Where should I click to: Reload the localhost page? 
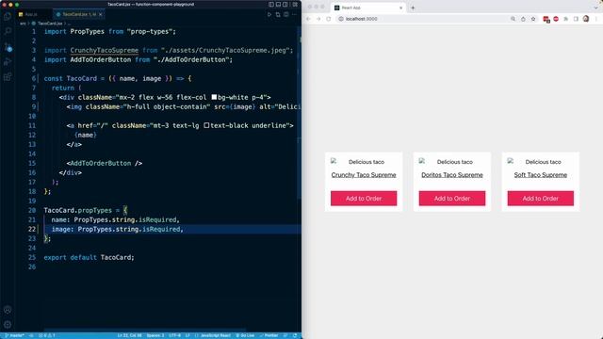pyautogui.click(x=329, y=19)
